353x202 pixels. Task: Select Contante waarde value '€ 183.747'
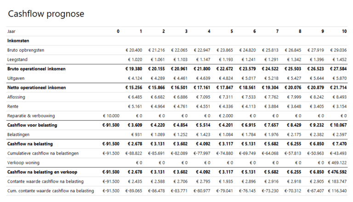point(337,181)
